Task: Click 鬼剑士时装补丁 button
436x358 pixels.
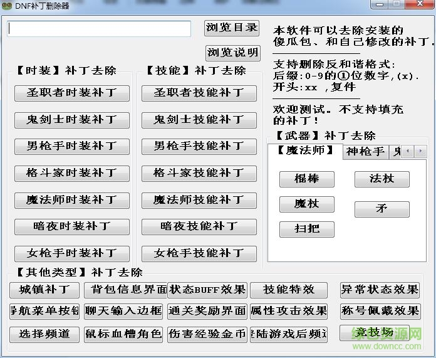Action: [x=72, y=120]
